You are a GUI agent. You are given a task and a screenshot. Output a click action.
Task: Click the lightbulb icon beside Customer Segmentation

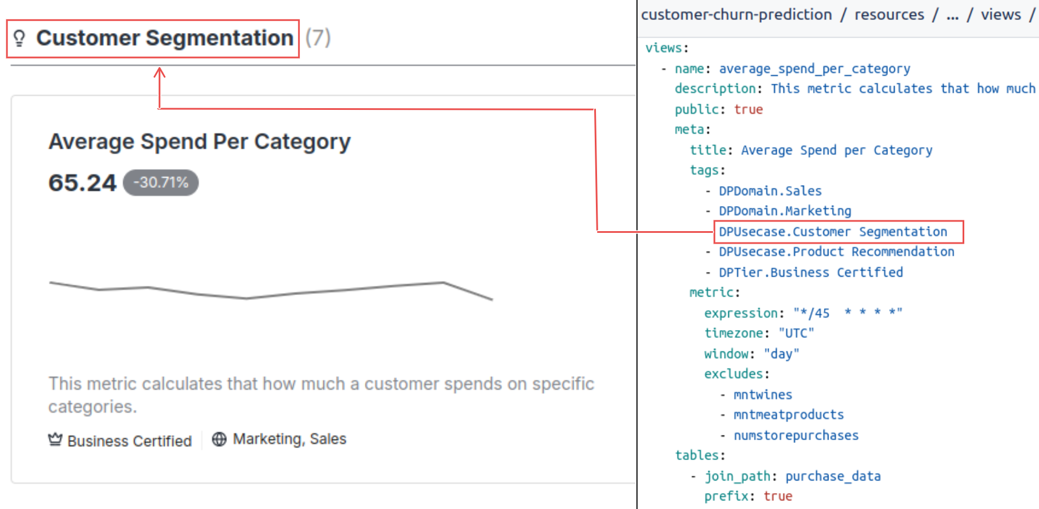click(x=19, y=39)
